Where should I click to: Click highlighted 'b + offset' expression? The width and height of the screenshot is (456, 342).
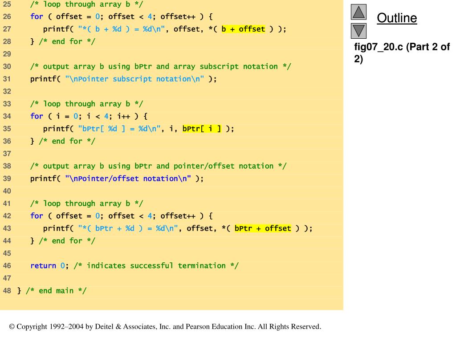coord(243,29)
